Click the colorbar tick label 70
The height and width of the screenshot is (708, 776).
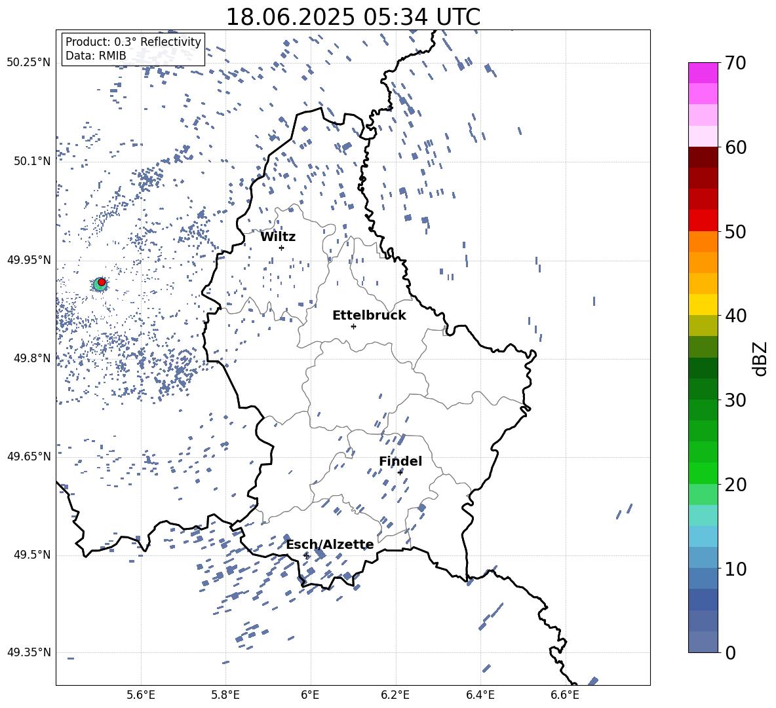coord(736,63)
